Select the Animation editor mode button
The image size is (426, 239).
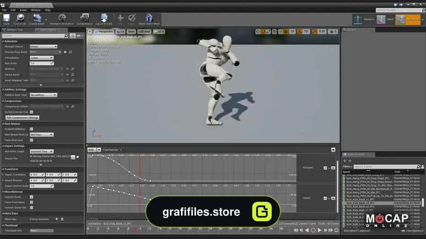tap(408, 20)
